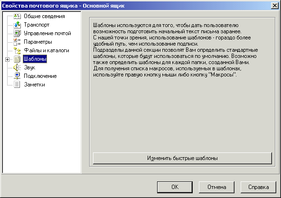The width and height of the screenshot is (281, 198).
Task: Confirm with the OK button
Action: point(175,187)
